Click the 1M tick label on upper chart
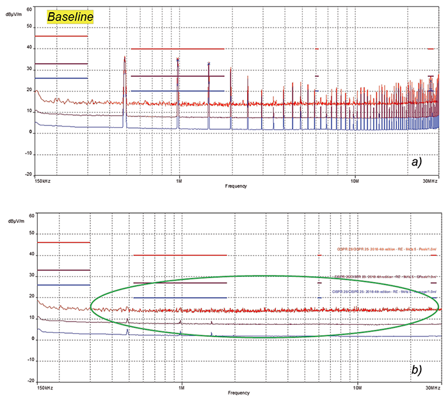Image resolution: width=448 pixels, height=399 pixels. (179, 180)
